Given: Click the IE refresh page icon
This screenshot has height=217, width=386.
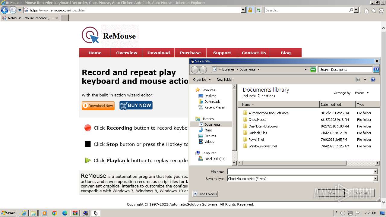Looking at the screenshot, I should (258, 10).
